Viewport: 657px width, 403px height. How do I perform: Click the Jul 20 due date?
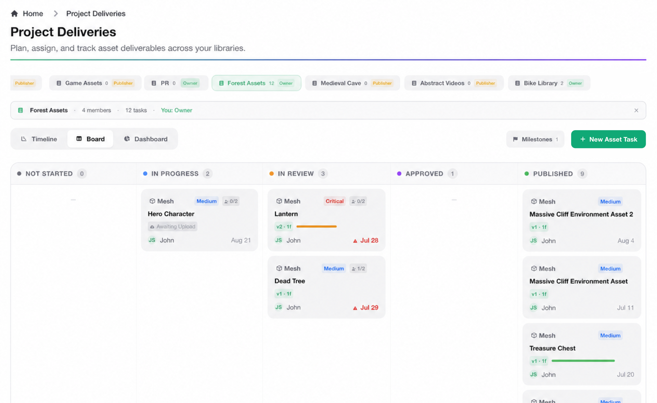(x=626, y=375)
